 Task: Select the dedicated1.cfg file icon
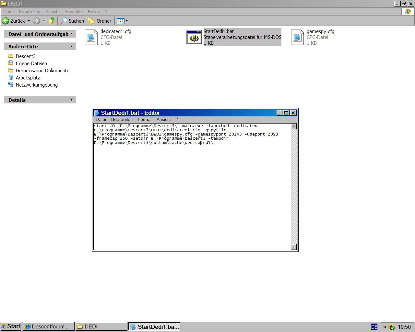point(91,37)
